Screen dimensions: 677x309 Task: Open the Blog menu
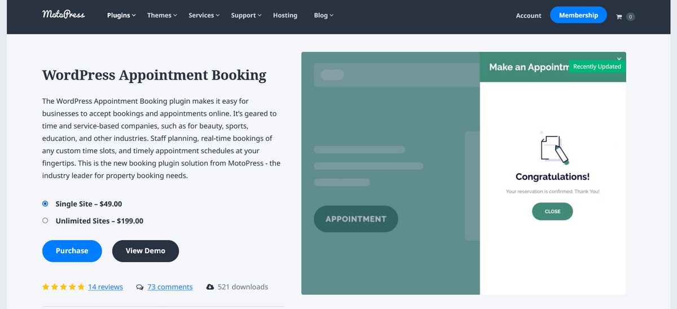tap(323, 15)
